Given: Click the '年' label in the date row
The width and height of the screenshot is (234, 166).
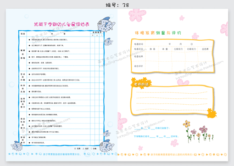Looking at the screenshot, I should (x=170, y=44).
